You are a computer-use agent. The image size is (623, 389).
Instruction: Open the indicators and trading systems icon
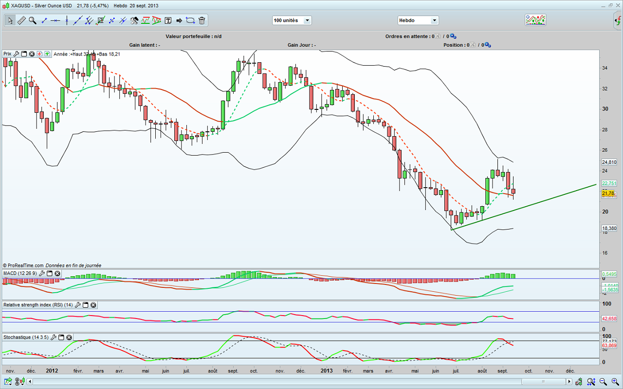tap(535, 20)
